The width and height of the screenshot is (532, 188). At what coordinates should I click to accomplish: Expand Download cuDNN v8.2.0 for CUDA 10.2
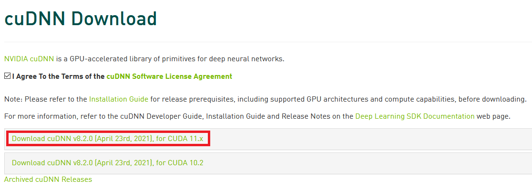coord(108,163)
